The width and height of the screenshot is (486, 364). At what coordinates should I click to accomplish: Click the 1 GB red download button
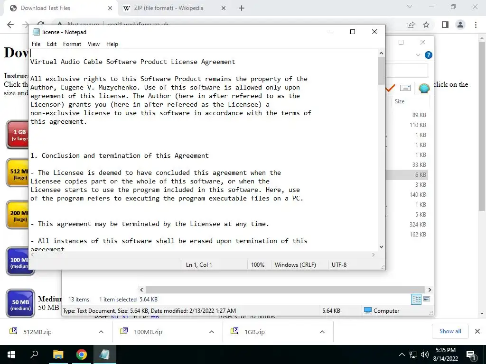(x=18, y=135)
